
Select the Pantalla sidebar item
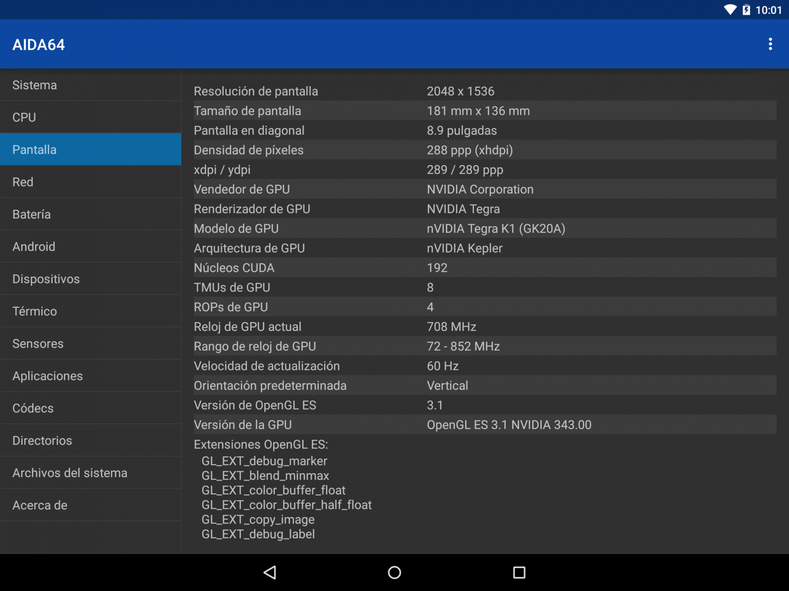coord(90,150)
